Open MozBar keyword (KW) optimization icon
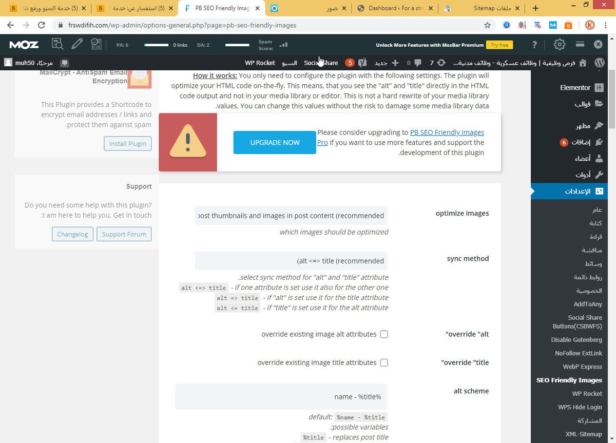This screenshot has width=616, height=443. coord(97,45)
